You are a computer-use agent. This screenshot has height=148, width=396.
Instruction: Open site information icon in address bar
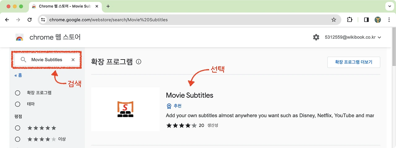[43, 20]
